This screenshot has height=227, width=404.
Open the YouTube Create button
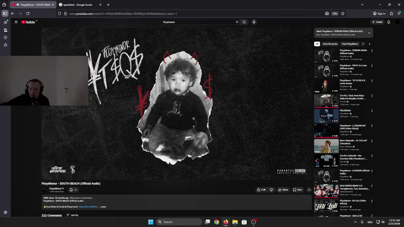point(377,22)
